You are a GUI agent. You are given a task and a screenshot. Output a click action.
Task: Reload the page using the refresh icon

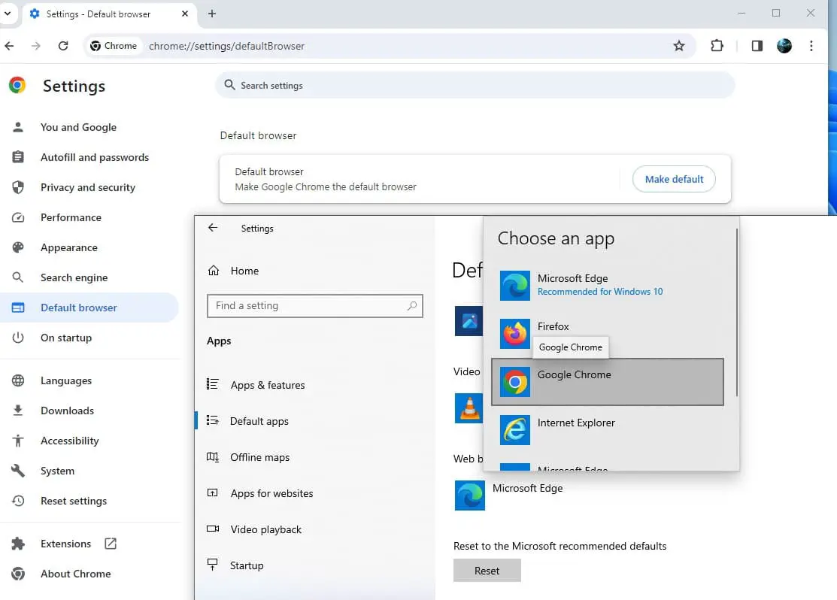(x=63, y=45)
